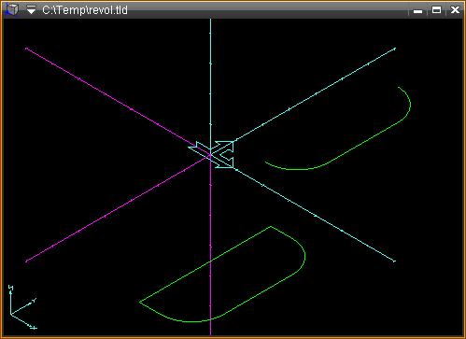Open the title bar dropdown arrow menu

31,10
